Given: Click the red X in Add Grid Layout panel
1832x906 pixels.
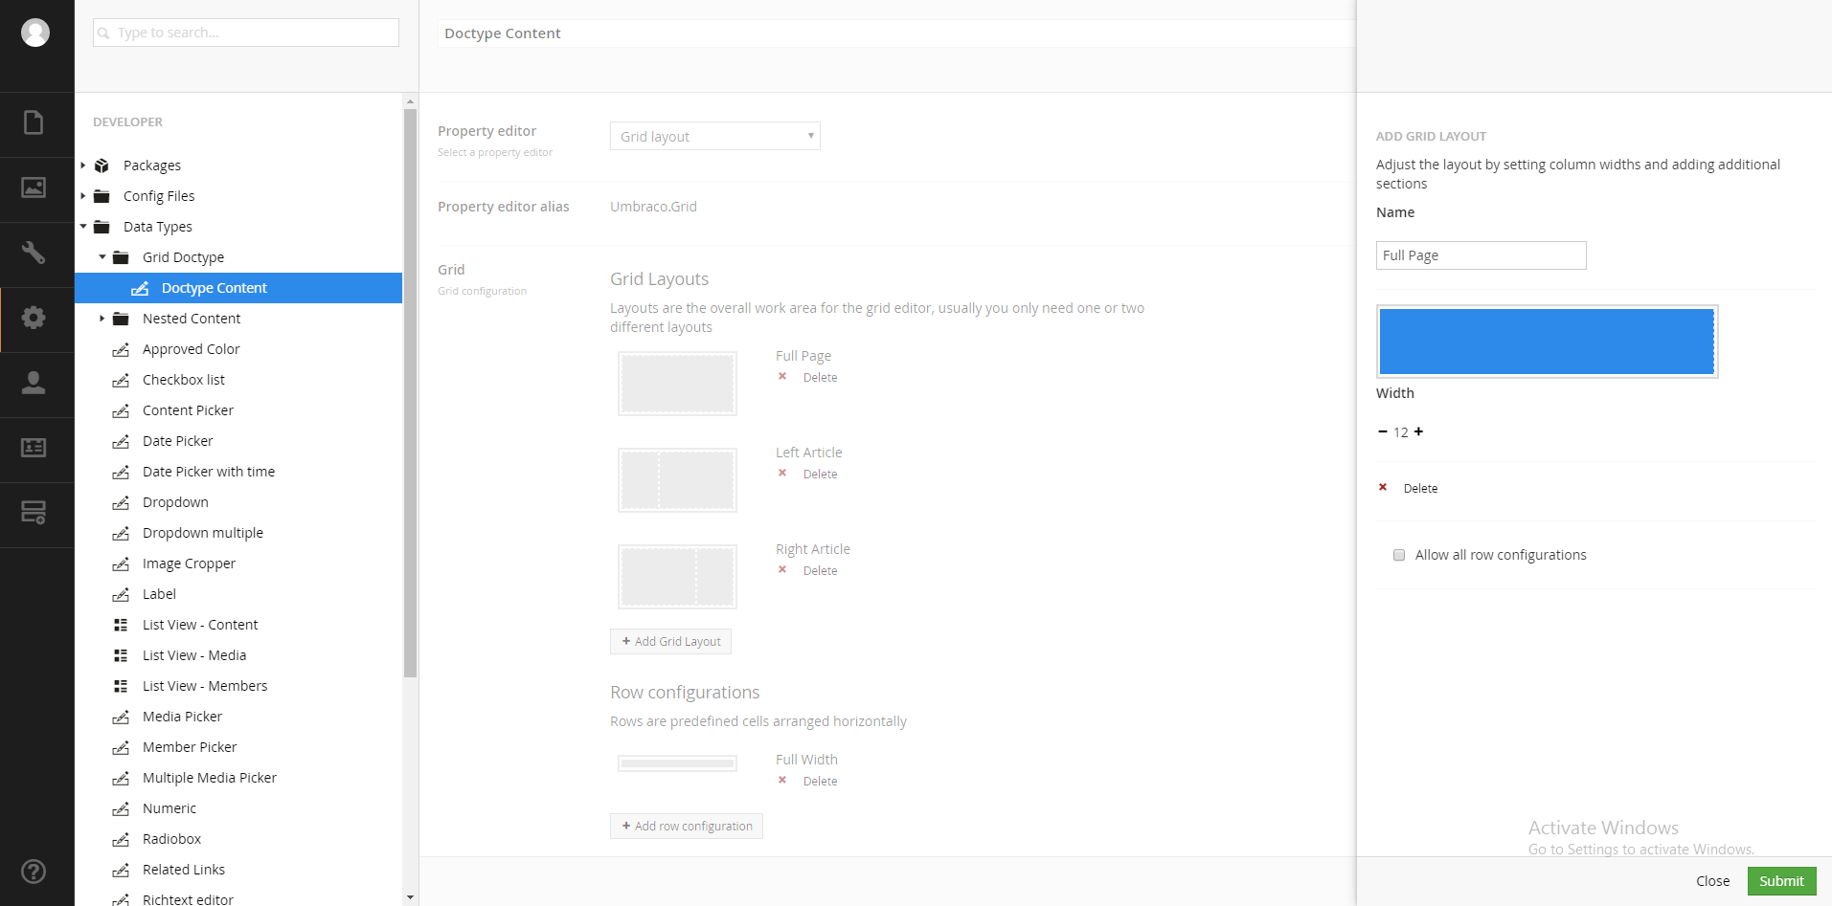Looking at the screenshot, I should click(x=1383, y=488).
